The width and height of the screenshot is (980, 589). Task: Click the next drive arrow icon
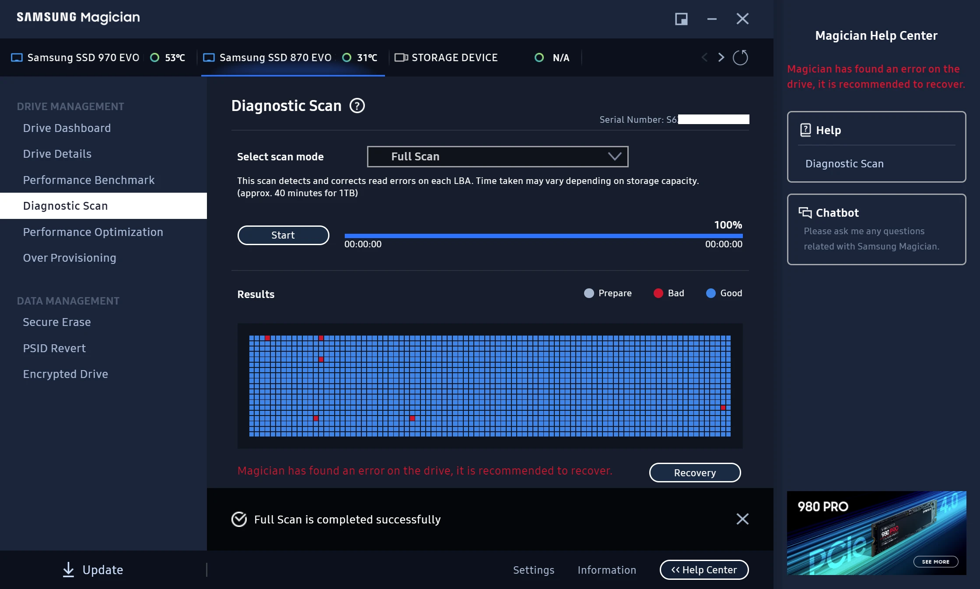(721, 58)
